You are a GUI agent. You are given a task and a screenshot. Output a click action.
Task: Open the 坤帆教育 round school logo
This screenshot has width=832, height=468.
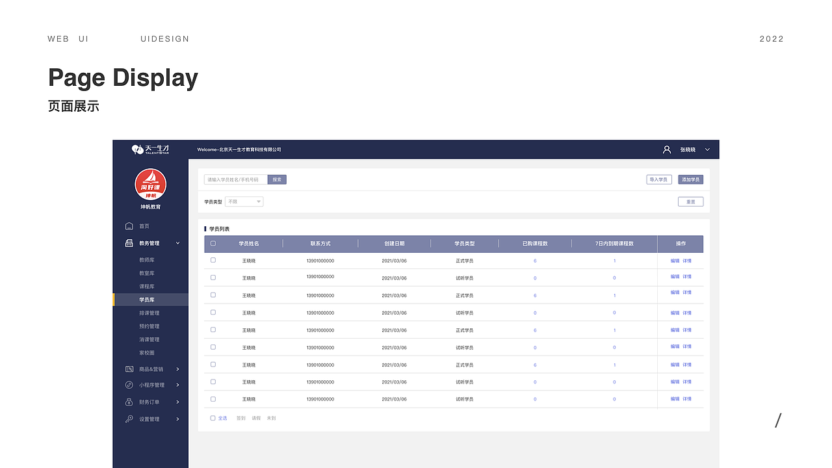tap(150, 185)
